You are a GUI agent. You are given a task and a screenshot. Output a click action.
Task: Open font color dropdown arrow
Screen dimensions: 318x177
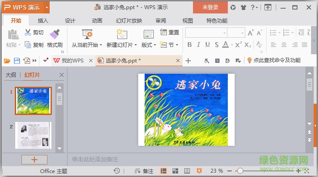point(232,45)
